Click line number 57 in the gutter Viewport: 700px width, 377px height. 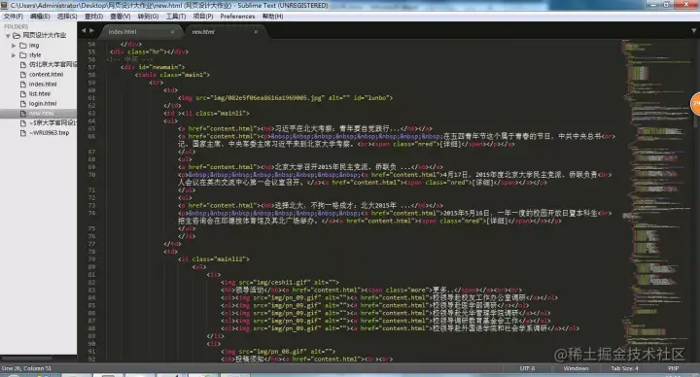pyautogui.click(x=91, y=67)
